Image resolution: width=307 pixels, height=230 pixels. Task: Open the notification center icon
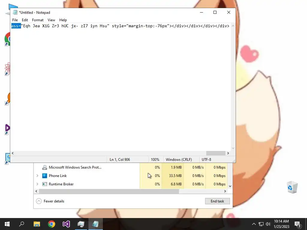click(x=298, y=224)
